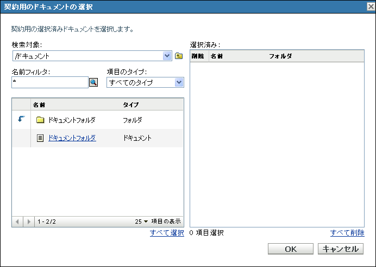This screenshot has width=376, height=267.
Task: Go to next page arrow
Action: [29, 222]
